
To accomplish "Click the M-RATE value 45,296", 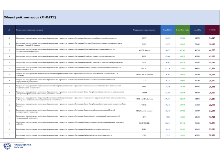I will point(212,62).
